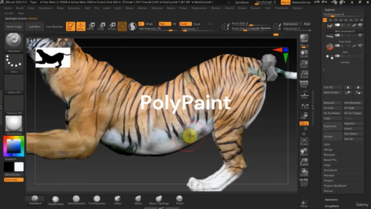Expand the Extract section
The width and height of the screenshot is (371, 209).
click(x=329, y=191)
